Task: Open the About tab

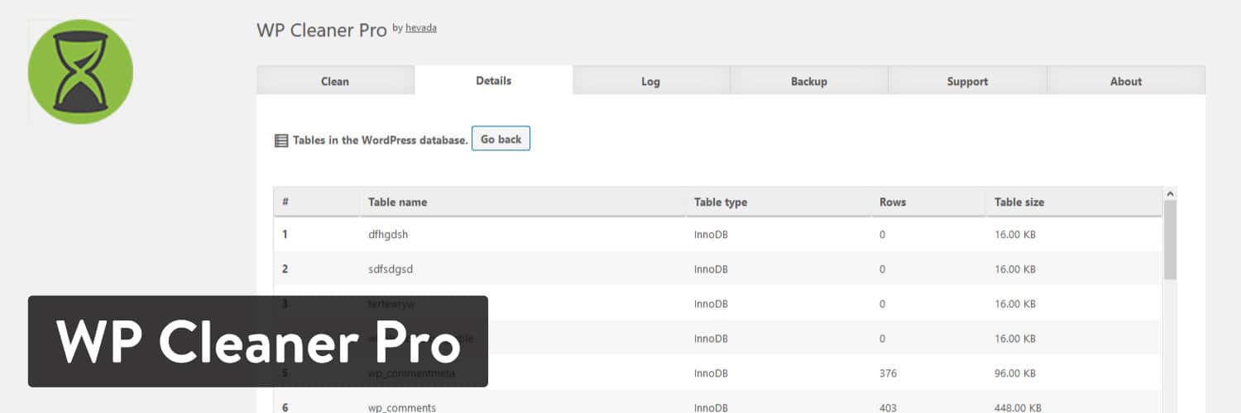Action: point(1126,81)
